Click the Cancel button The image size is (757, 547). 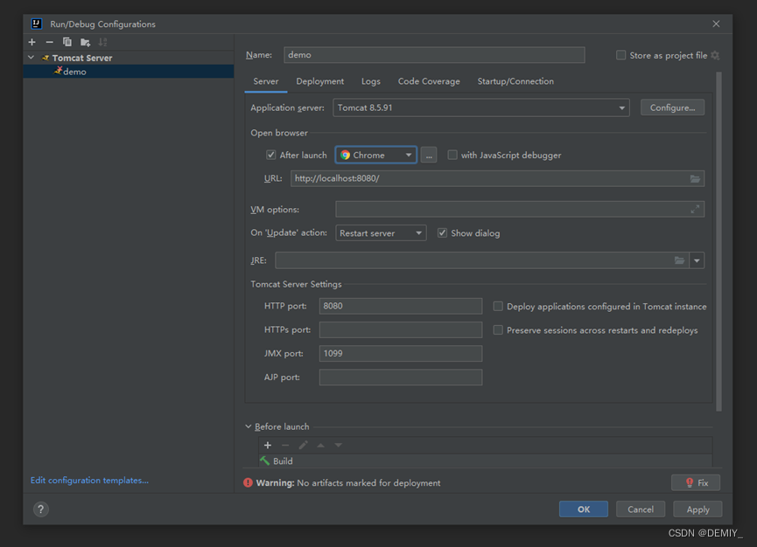coord(640,509)
